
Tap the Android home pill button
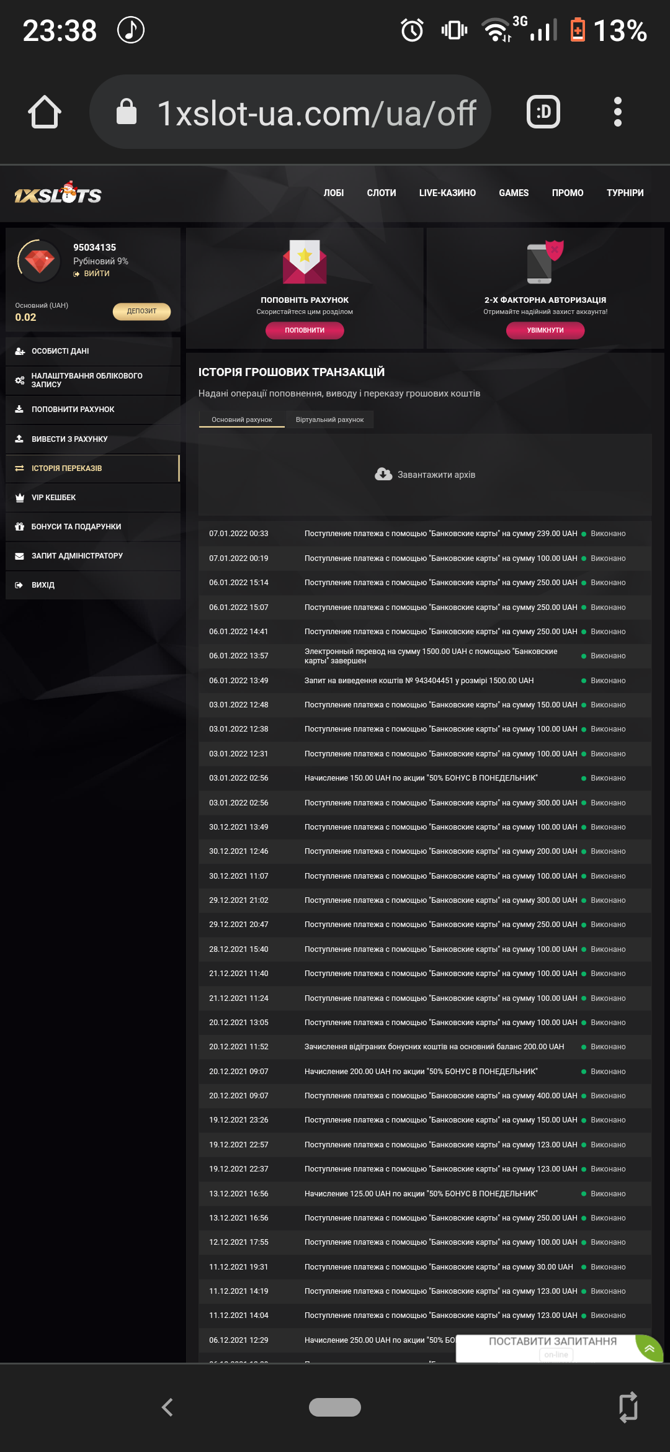click(335, 1407)
